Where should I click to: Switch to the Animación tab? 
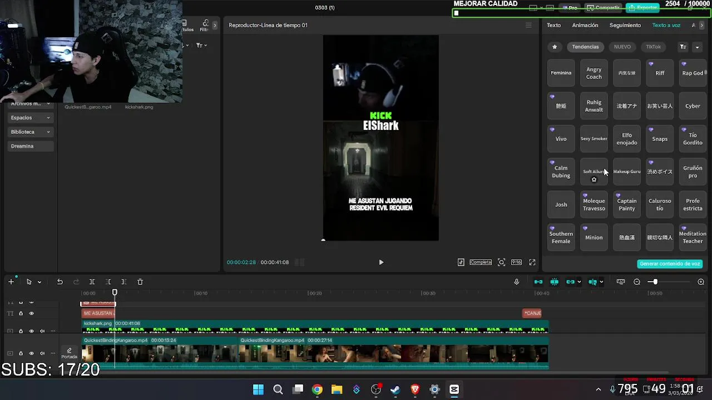pyautogui.click(x=585, y=25)
